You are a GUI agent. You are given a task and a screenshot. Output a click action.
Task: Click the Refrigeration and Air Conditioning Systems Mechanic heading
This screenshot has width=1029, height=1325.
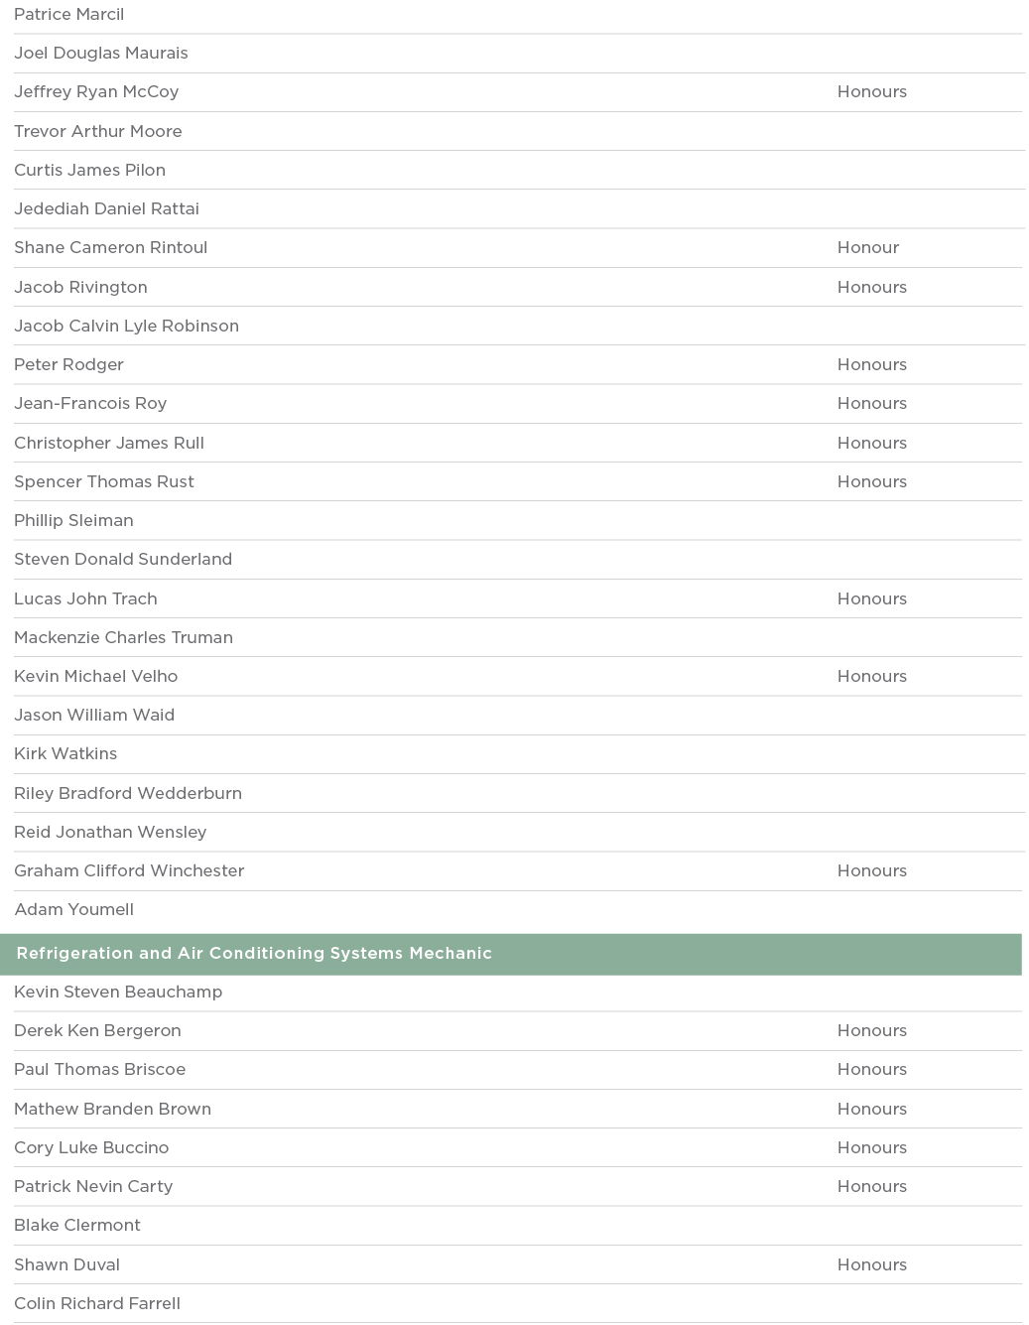(x=254, y=954)
